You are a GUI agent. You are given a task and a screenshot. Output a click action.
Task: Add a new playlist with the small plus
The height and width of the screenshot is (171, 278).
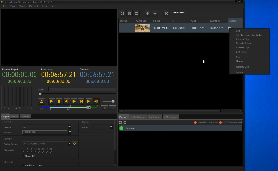point(121,123)
